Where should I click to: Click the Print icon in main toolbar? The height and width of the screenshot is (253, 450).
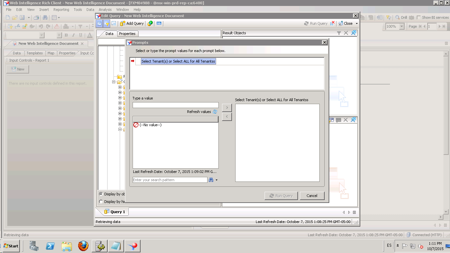(36, 17)
